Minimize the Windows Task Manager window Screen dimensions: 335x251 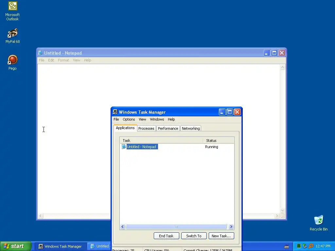pos(222,112)
